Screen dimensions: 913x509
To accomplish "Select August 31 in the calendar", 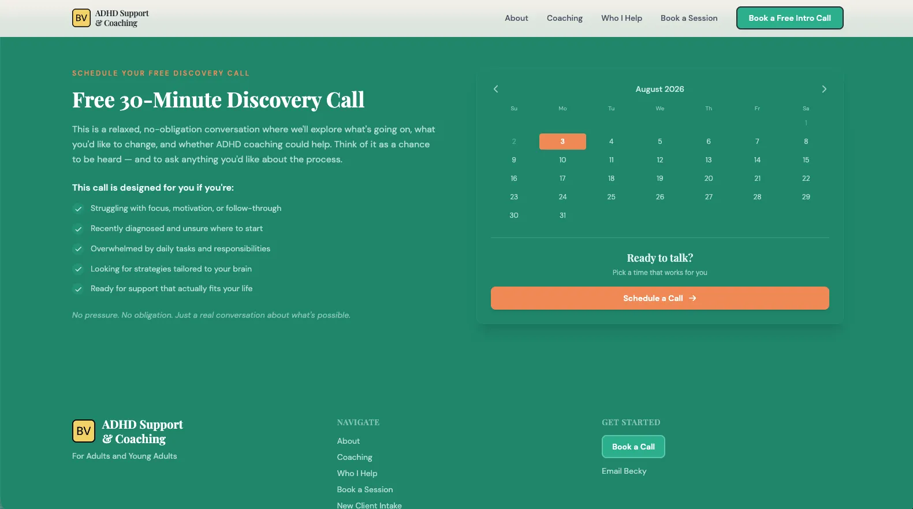I will pos(562,216).
